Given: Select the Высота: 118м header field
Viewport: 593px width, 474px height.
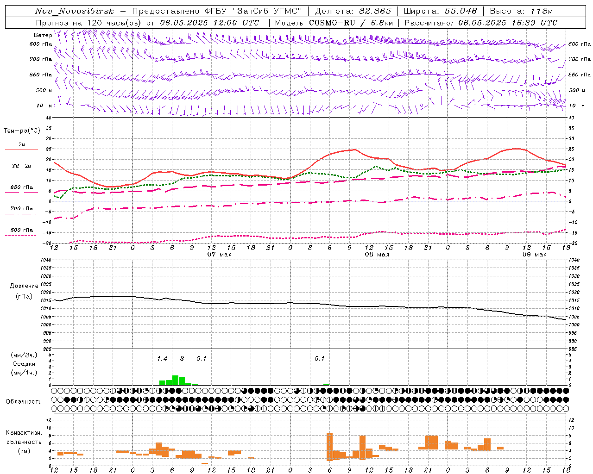Looking at the screenshot, I should pyautogui.click(x=521, y=11).
